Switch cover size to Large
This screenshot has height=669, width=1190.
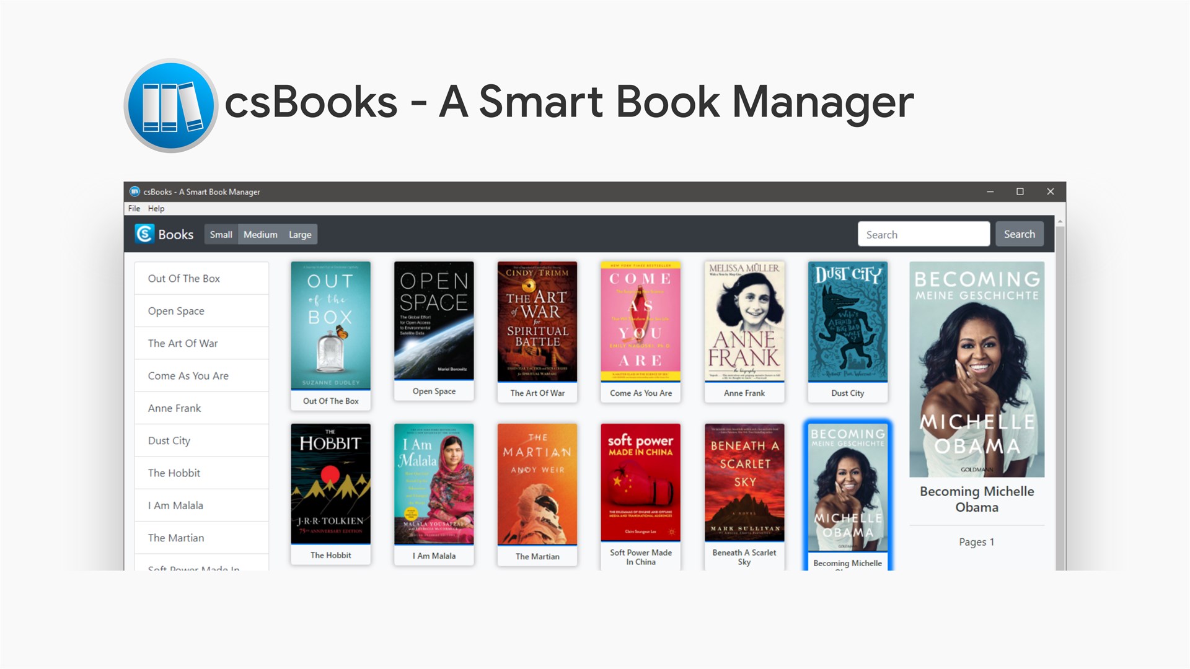click(x=300, y=235)
